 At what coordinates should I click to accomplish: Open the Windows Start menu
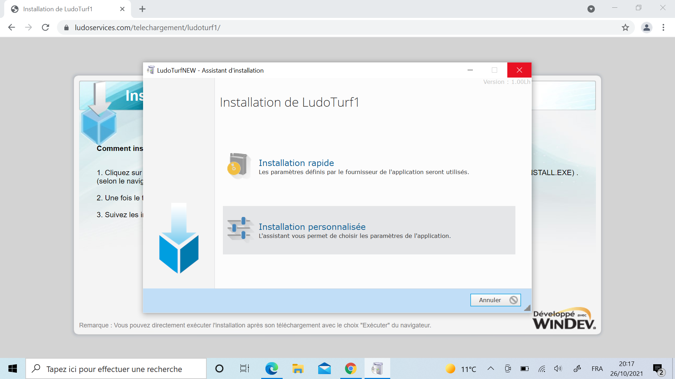tap(13, 368)
